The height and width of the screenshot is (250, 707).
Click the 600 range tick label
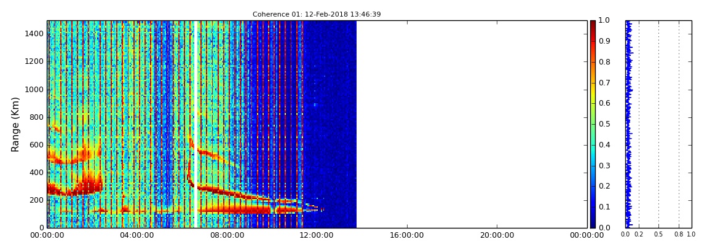coord(37,144)
